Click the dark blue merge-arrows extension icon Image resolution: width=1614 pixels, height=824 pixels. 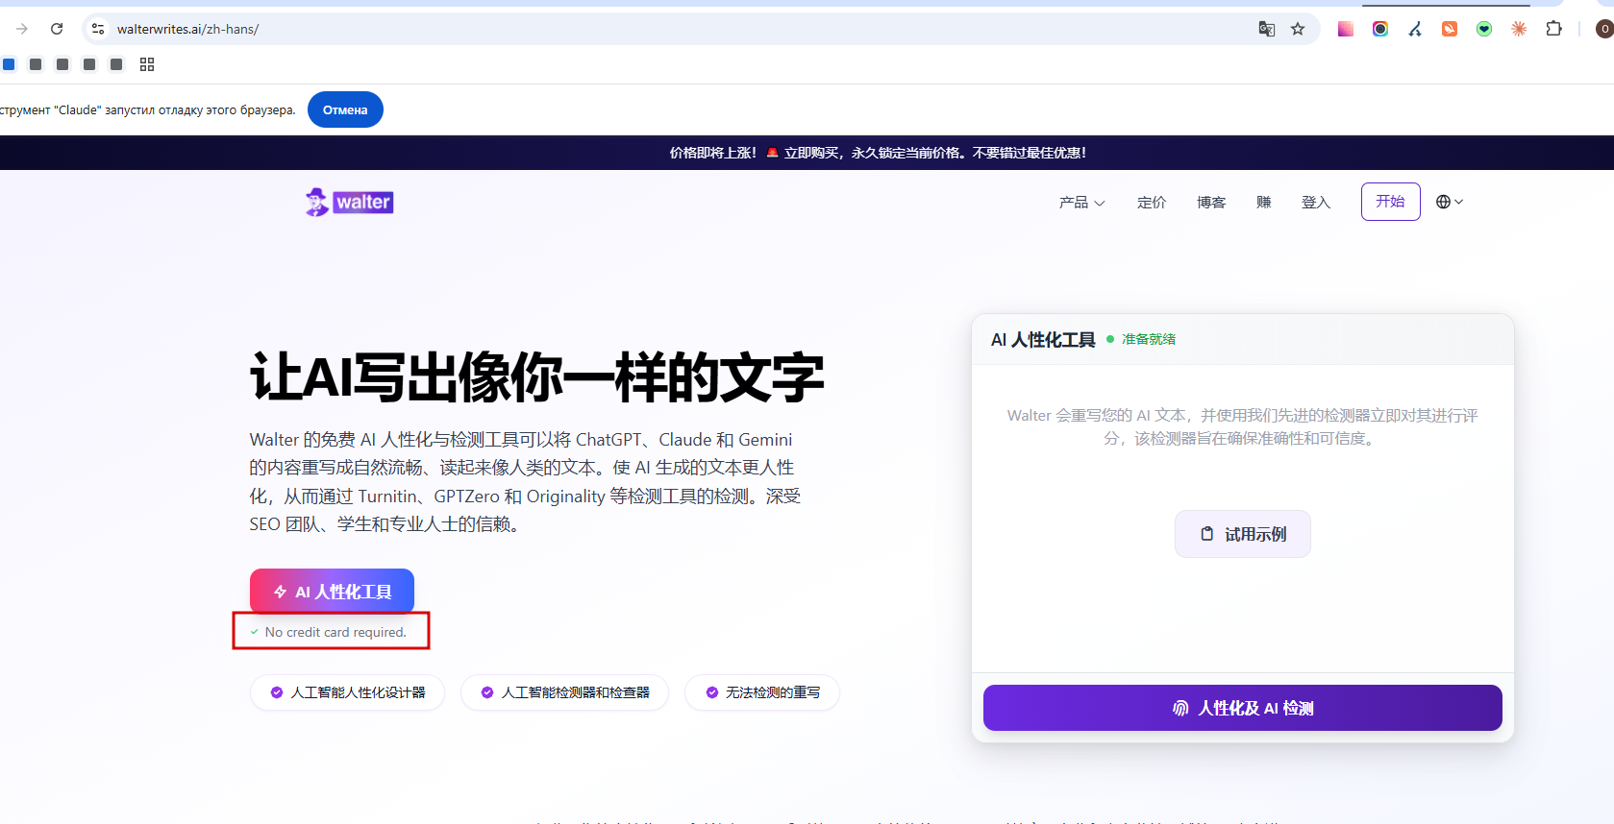click(x=1415, y=29)
